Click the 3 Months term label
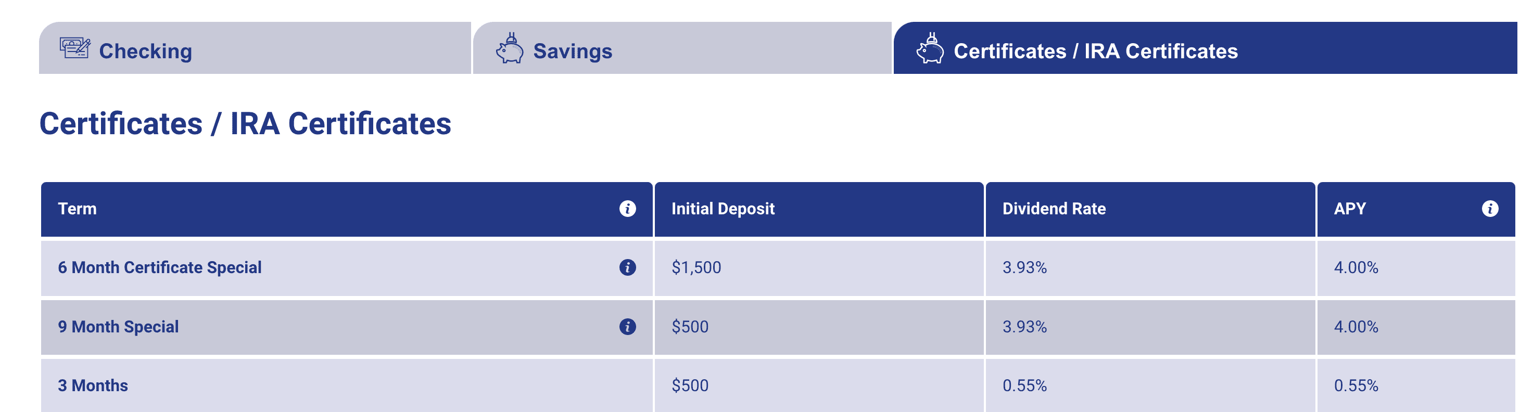 click(93, 385)
